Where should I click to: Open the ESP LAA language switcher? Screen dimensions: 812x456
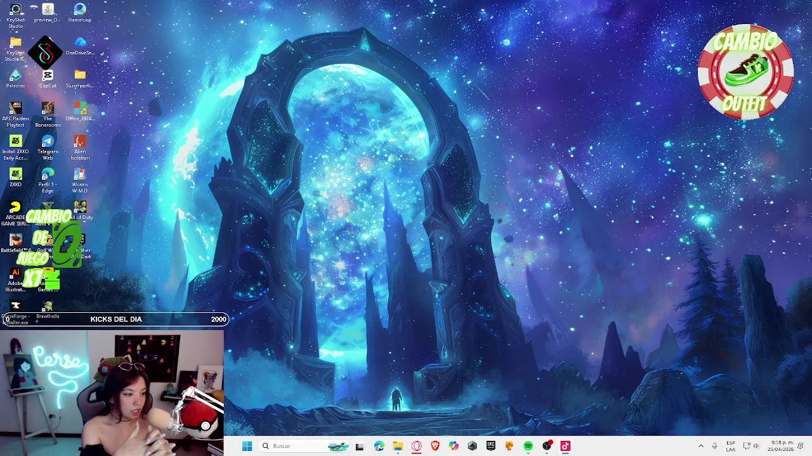click(x=731, y=446)
